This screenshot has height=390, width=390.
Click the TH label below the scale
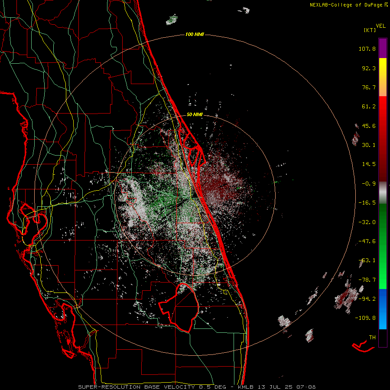tap(372, 338)
